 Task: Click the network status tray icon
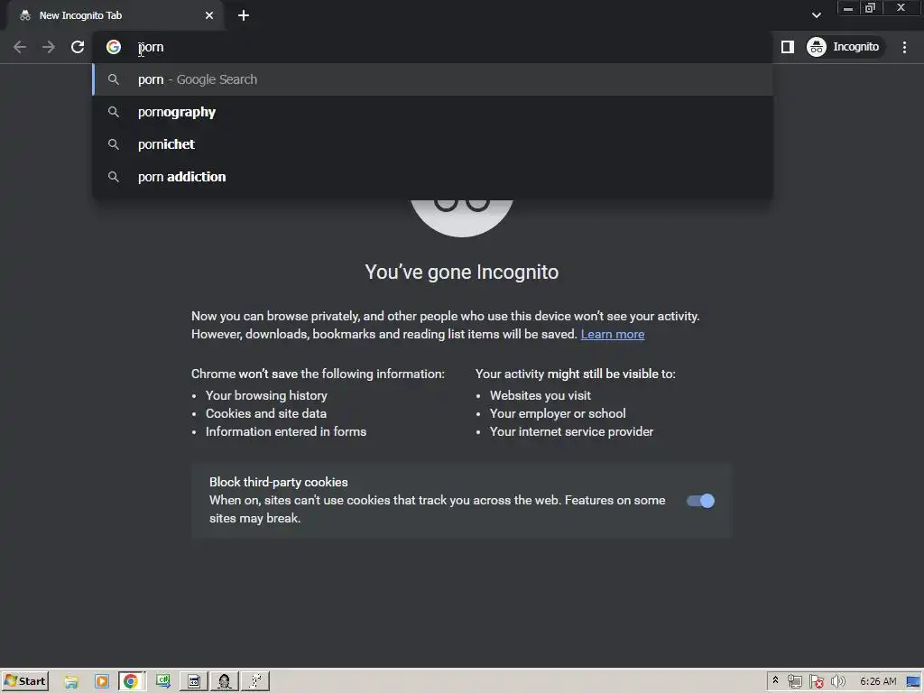click(x=794, y=682)
